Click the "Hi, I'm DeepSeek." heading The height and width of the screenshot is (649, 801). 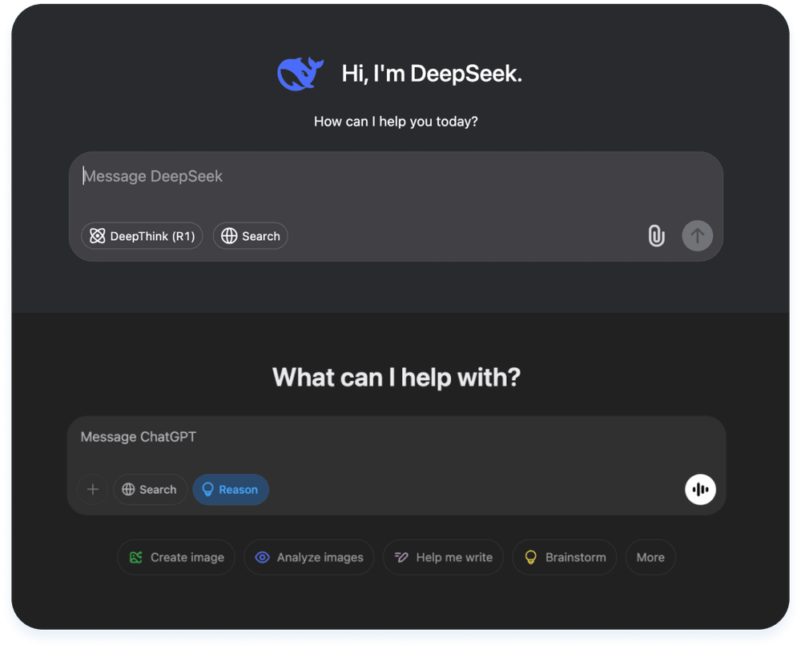coord(432,74)
